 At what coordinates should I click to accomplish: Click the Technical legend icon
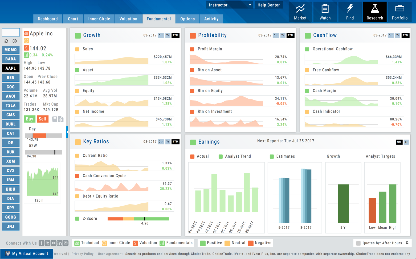pyautogui.click(x=77, y=243)
